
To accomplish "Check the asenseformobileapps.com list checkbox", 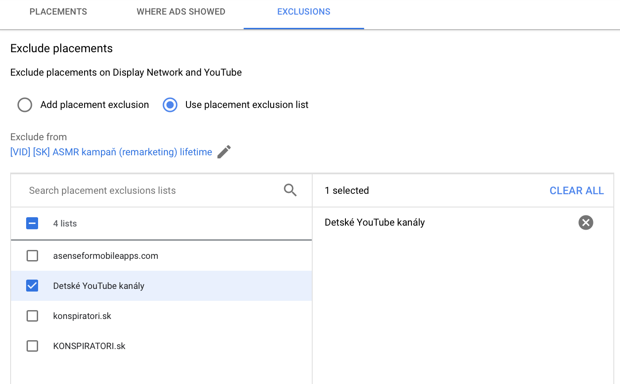I will click(x=32, y=256).
